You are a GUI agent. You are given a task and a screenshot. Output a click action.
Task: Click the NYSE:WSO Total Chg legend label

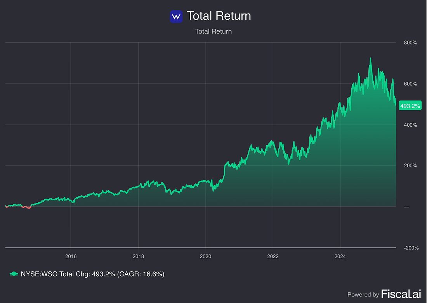coord(93,274)
